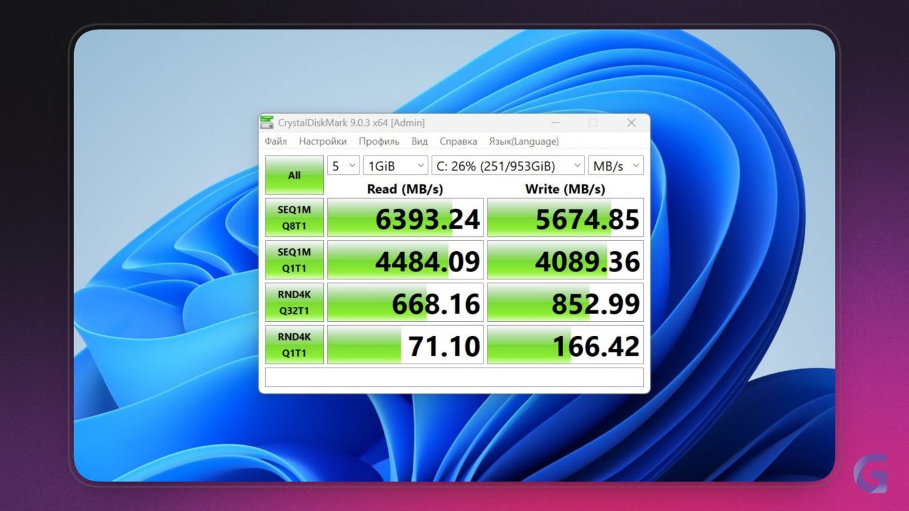The height and width of the screenshot is (511, 909).
Task: Run the RND4K Q1T1 test
Action: click(x=294, y=345)
